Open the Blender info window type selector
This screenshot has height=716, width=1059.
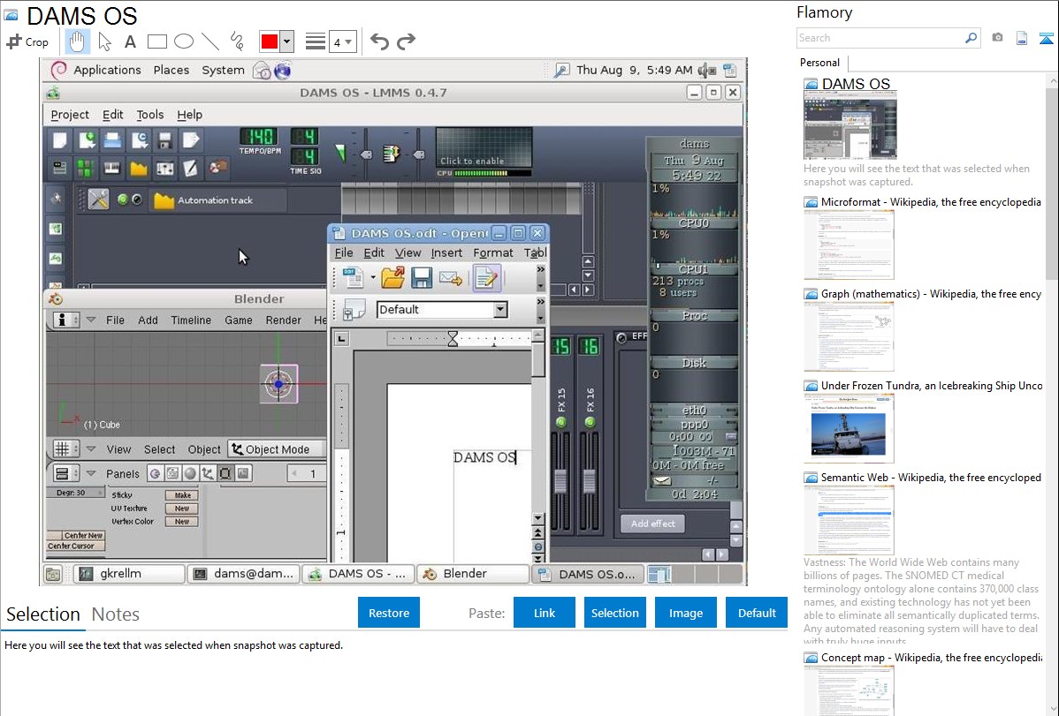click(x=66, y=320)
